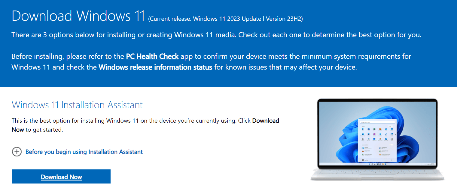Image resolution: width=457 pixels, height=194 pixels.
Task: Open the Windows release information status link
Action: pyautogui.click(x=155, y=67)
